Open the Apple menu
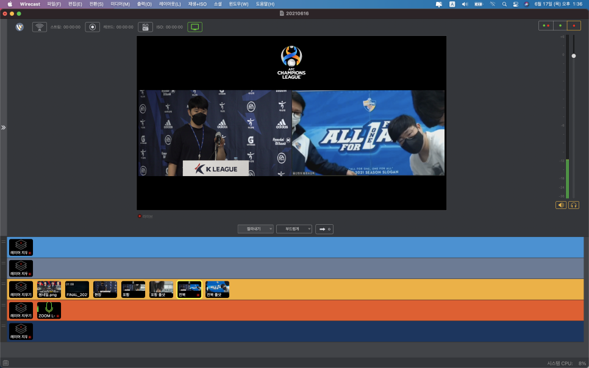Image resolution: width=589 pixels, height=368 pixels. 10,4
